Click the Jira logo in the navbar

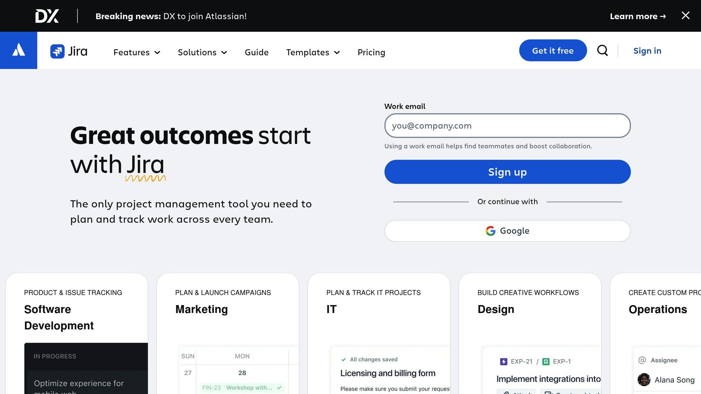(69, 51)
